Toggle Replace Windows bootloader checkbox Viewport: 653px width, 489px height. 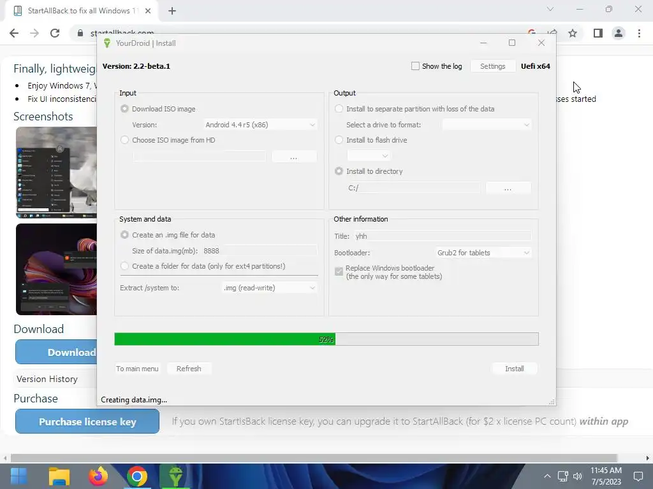click(x=339, y=272)
